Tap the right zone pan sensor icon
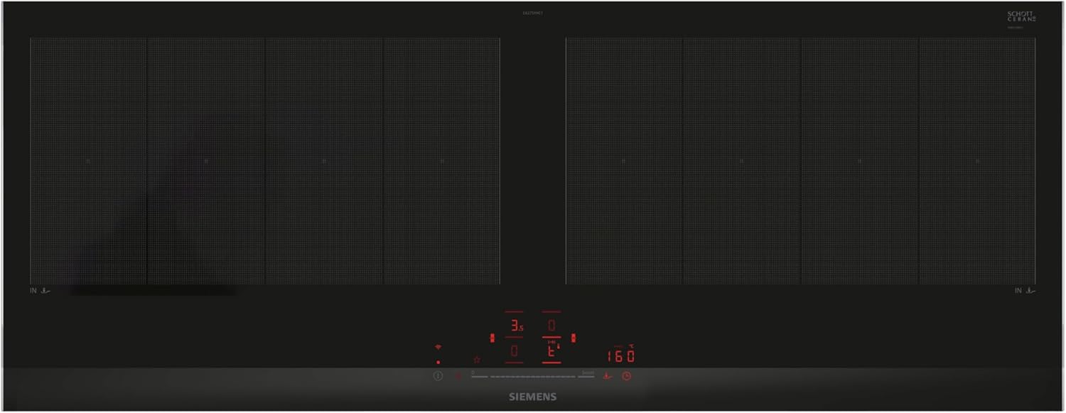Image resolution: width=1066 pixels, height=413 pixels. point(1030,291)
